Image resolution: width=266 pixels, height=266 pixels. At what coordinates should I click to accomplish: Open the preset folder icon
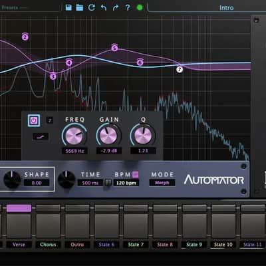click(x=80, y=7)
